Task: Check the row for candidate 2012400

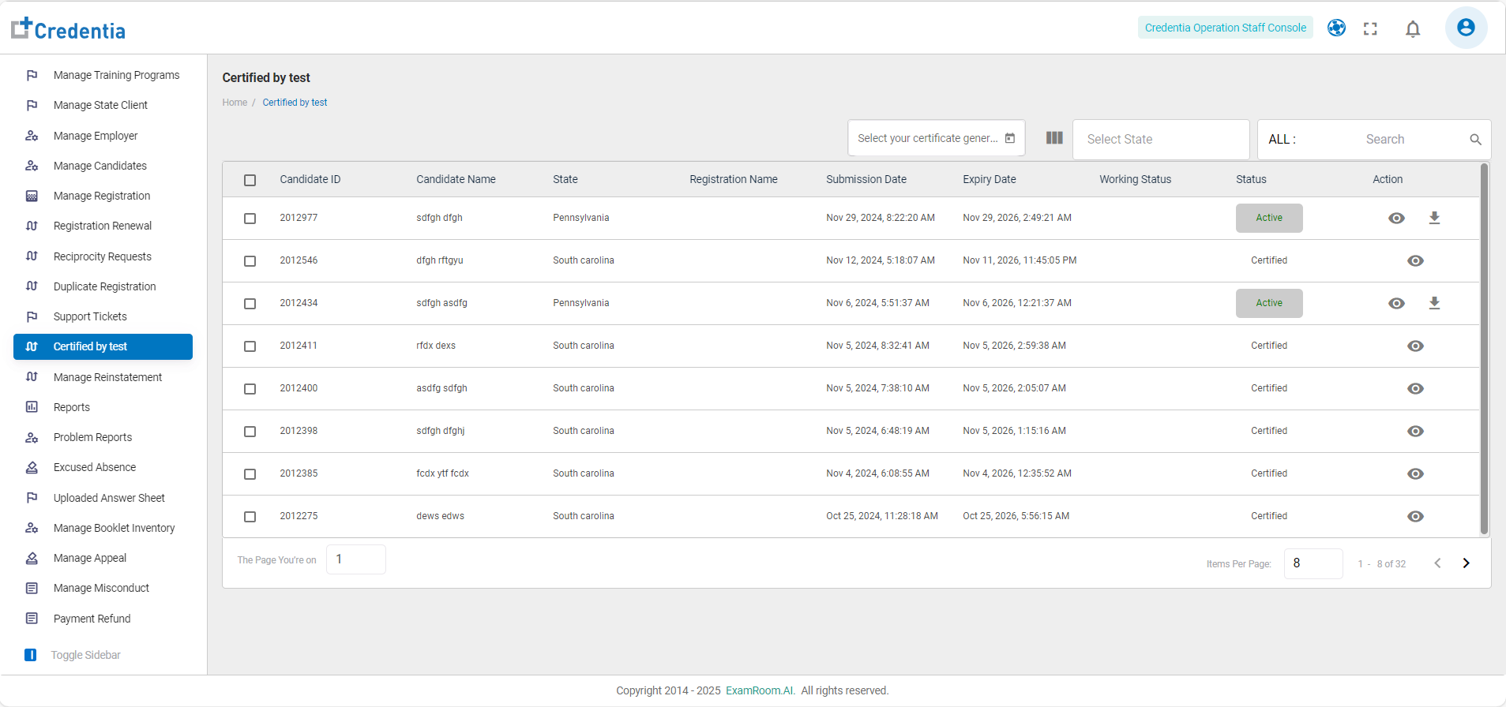Action: (x=250, y=388)
